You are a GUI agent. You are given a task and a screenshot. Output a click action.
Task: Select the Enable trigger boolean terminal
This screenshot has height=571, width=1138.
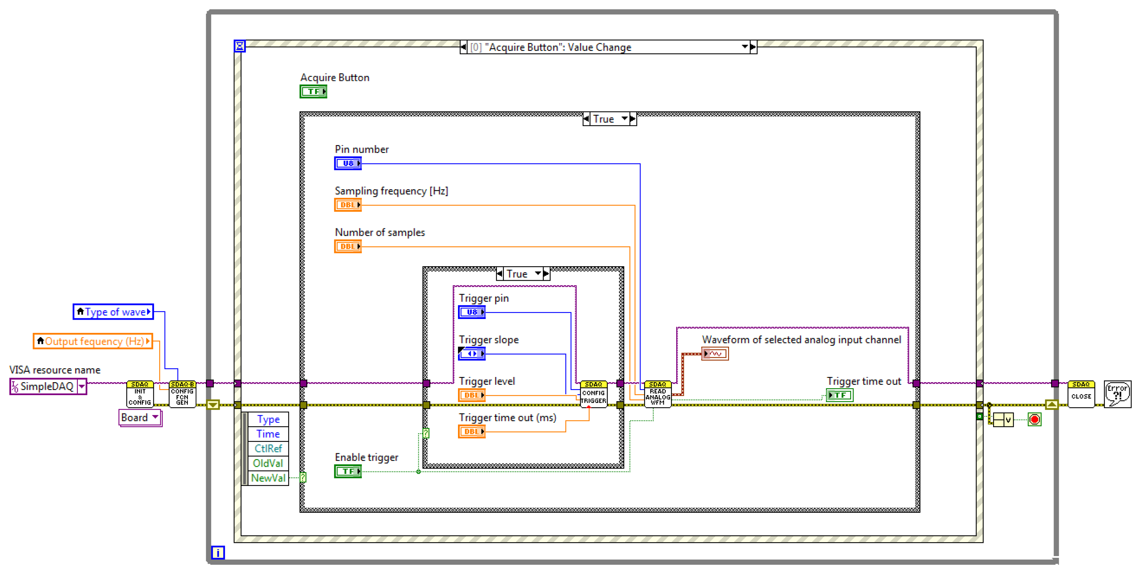(x=348, y=471)
